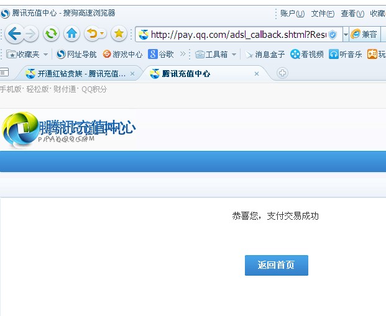
Task: Open the 网址导航 bookmark
Action: point(76,55)
